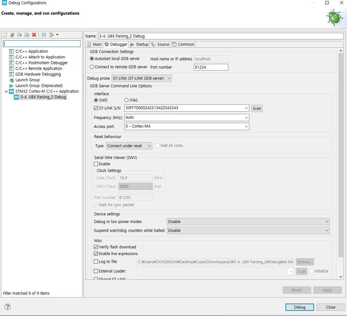The image size is (347, 316).
Task: Click the GDB Port number field
Action: [x=211, y=67]
